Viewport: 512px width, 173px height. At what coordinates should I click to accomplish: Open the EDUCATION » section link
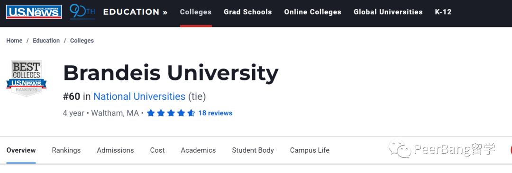(x=136, y=12)
